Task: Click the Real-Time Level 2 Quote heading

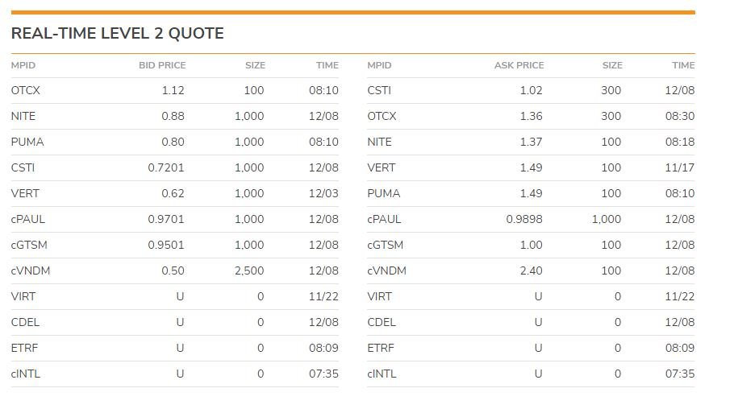Action: click(118, 33)
